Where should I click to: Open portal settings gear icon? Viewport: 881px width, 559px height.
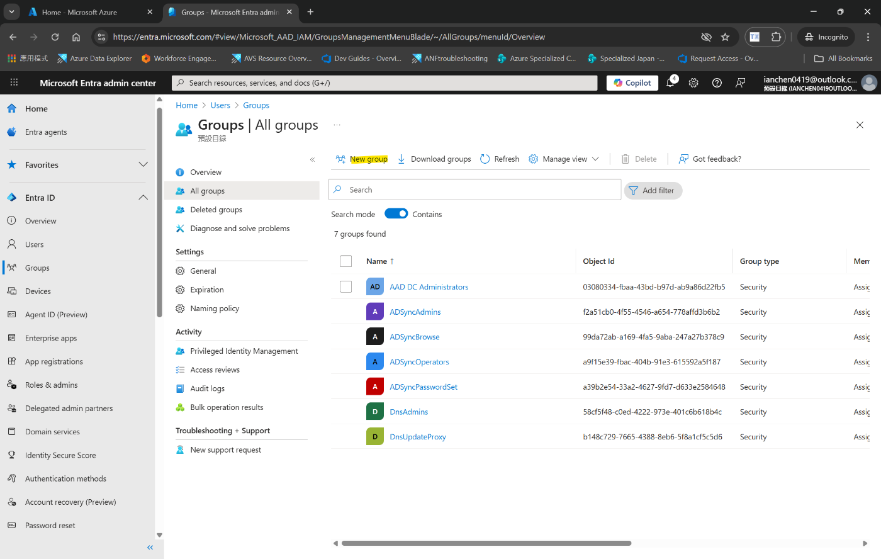tap(693, 82)
